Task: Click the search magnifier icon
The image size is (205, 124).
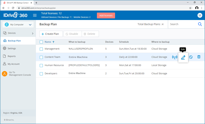Action: (x=200, y=24)
